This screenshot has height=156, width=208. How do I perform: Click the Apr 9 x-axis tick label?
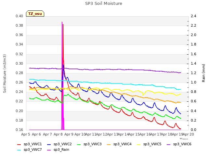click(x=69, y=134)
